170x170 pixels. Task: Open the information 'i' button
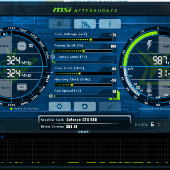click(110, 24)
